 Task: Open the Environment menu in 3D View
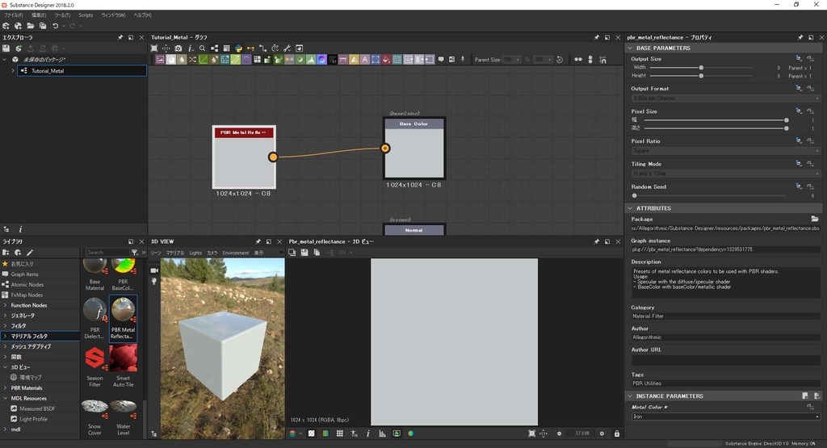236,253
